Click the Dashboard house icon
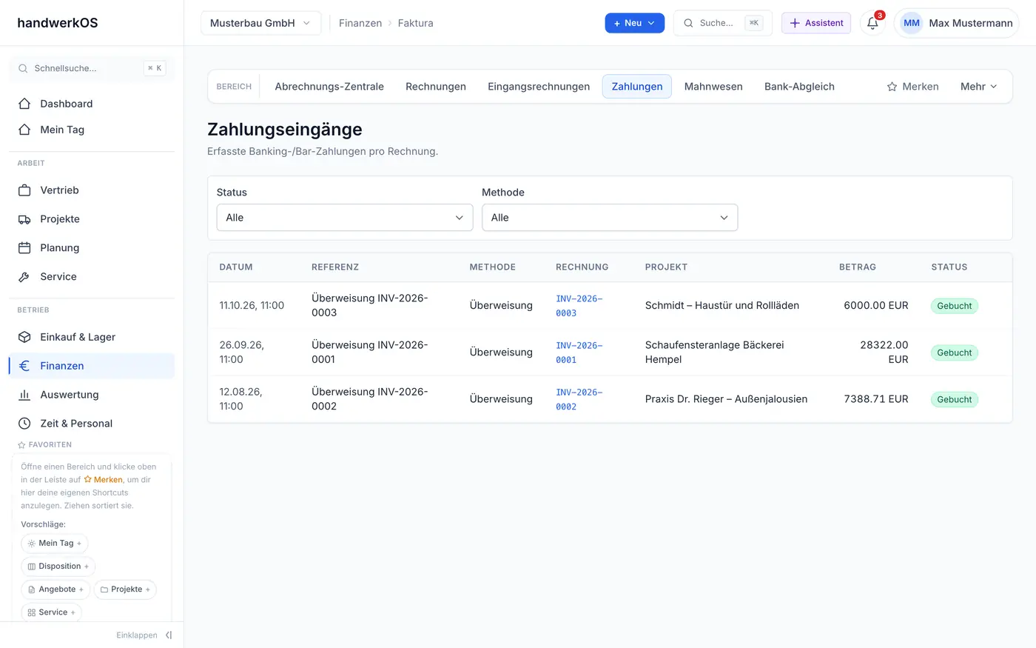The image size is (1036, 648). [24, 104]
